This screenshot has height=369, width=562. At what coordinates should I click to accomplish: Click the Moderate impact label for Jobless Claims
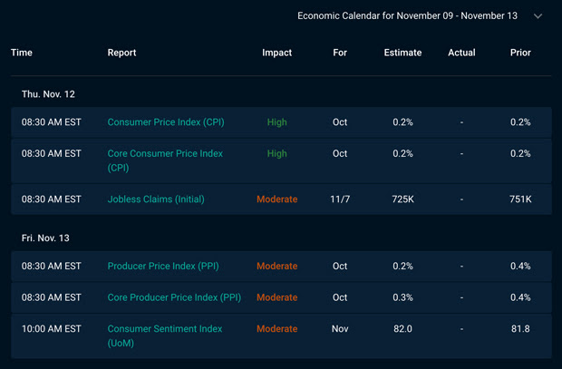click(276, 199)
